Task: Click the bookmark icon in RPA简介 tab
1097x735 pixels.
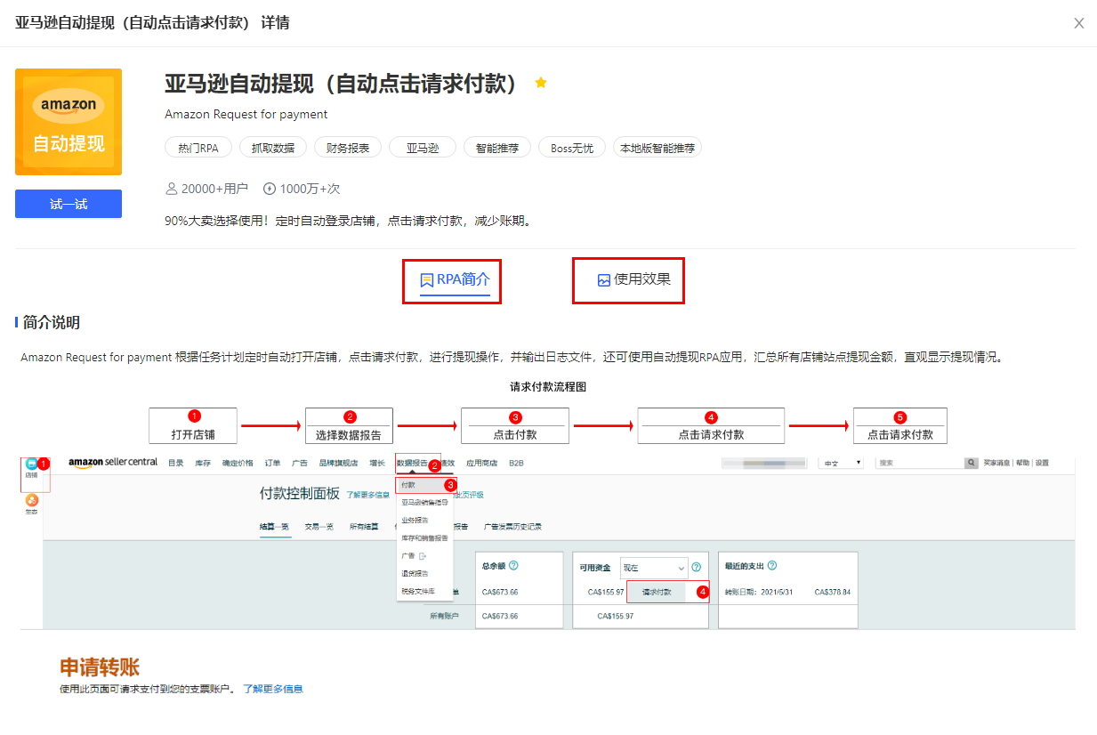Action: pos(427,280)
